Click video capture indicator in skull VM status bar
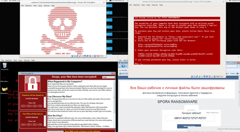This screenshot has width=240, height=132. 87,56
